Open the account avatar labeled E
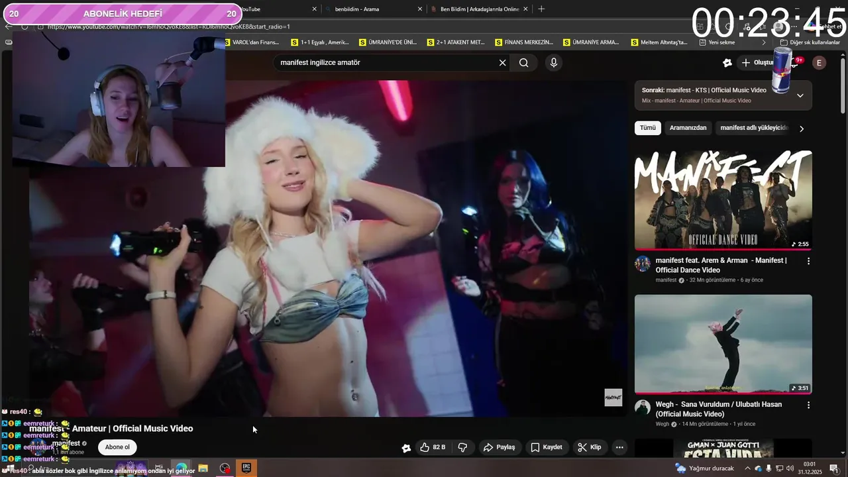 tap(819, 63)
